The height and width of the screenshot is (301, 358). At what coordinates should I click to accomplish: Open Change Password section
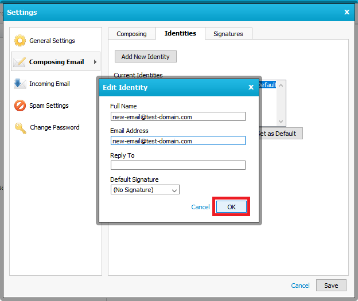click(x=55, y=127)
